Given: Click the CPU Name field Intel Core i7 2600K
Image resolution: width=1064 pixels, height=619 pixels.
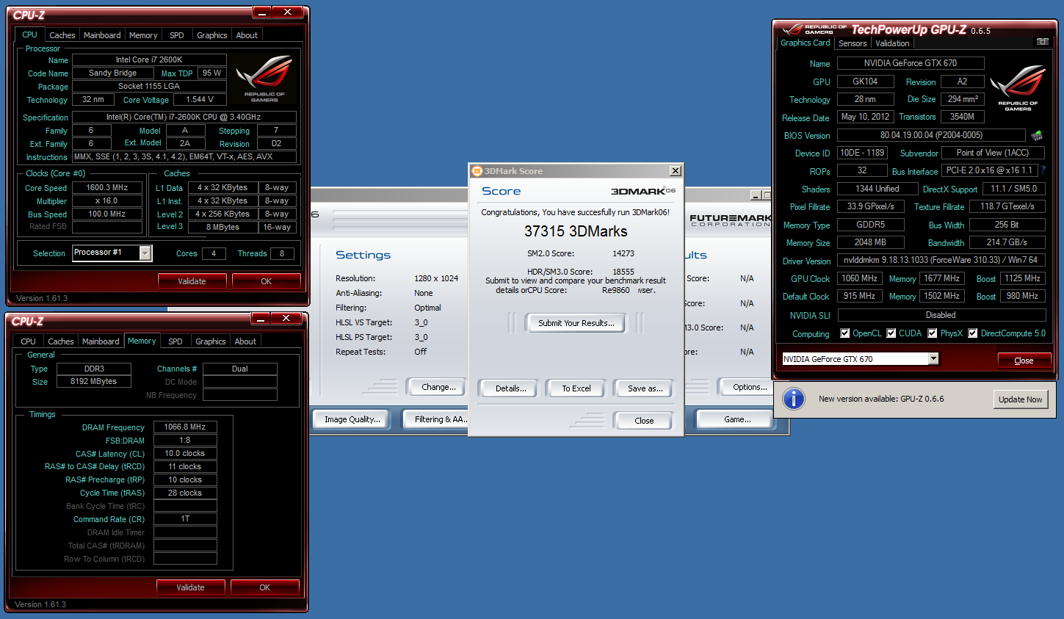Looking at the screenshot, I should 149,59.
